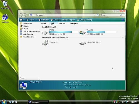Screen dimensions: 139x104
Task: Click the Processor detail line
Action: [77, 85]
